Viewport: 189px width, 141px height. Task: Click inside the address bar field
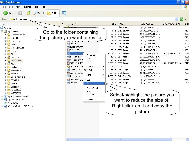(93, 19)
